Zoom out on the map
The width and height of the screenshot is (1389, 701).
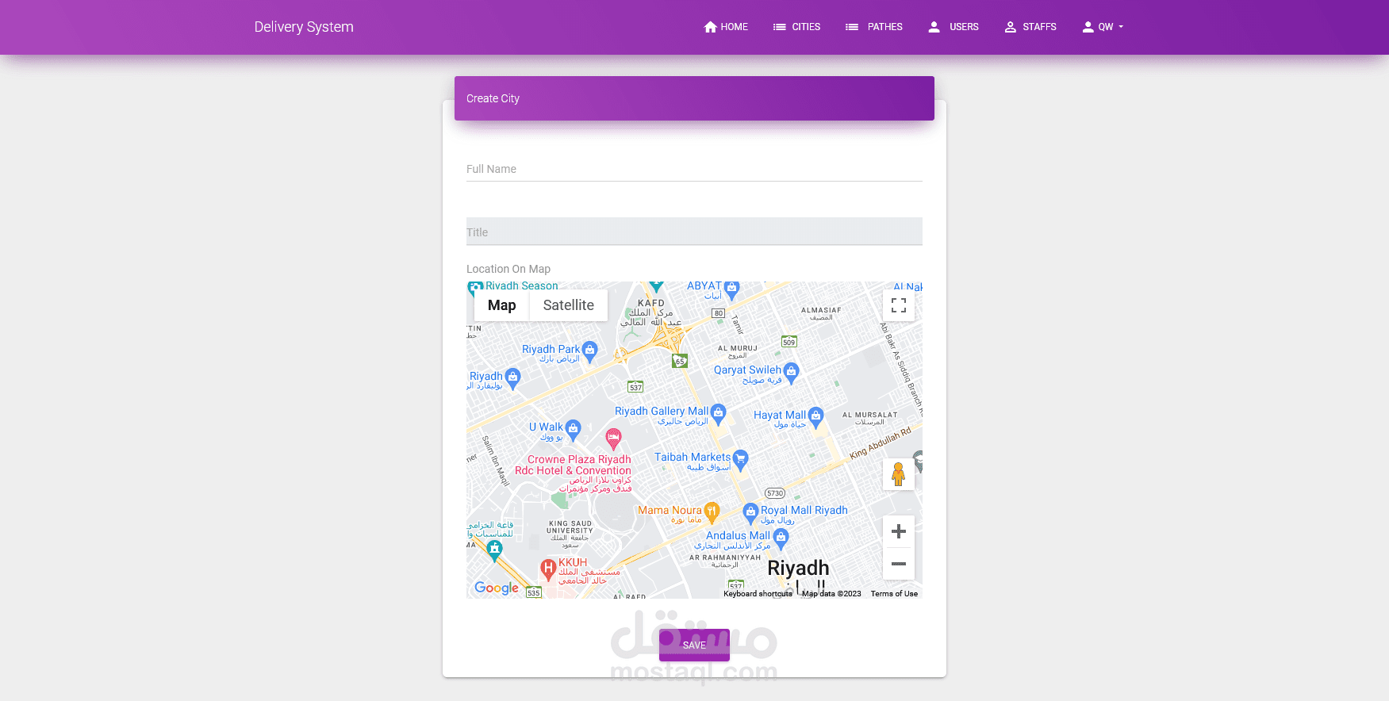(899, 564)
